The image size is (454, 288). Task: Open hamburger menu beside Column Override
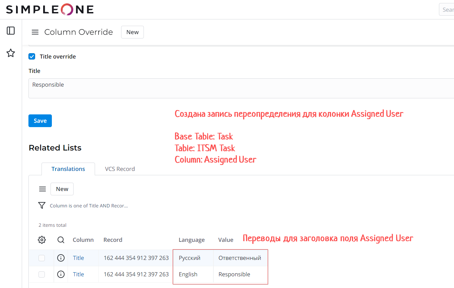tap(35, 32)
